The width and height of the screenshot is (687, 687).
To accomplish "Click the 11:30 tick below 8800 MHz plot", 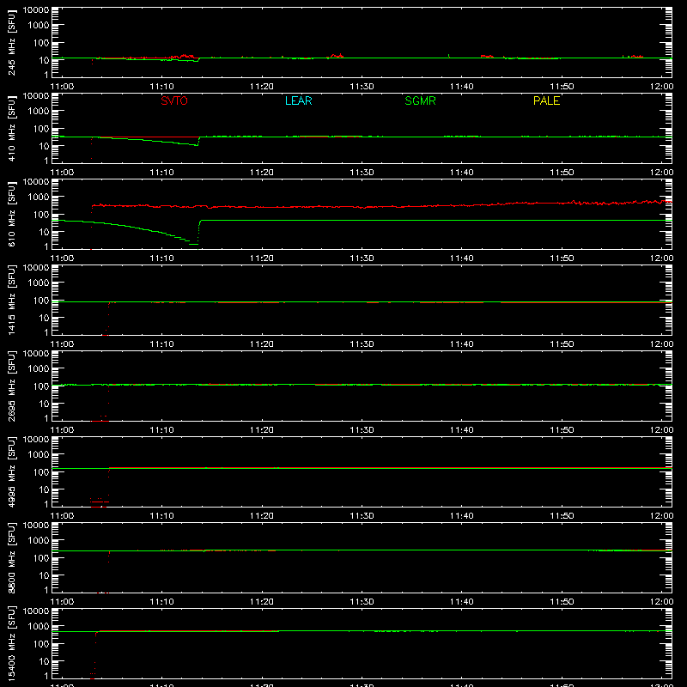I will 362,602.
